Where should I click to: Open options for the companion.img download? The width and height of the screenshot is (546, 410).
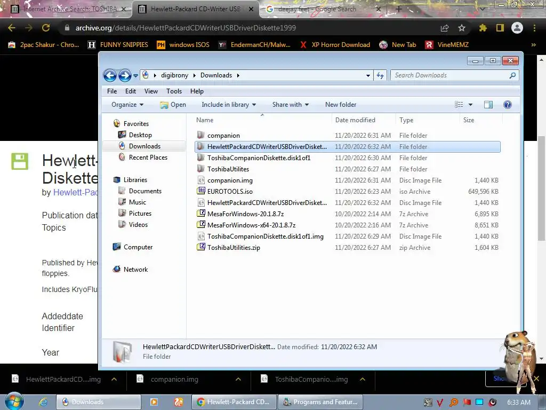click(x=238, y=380)
